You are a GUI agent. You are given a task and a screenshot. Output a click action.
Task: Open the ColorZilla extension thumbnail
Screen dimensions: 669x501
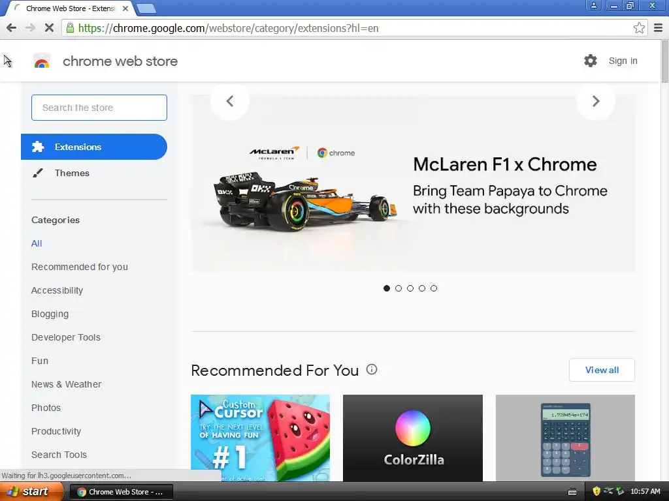tap(413, 438)
